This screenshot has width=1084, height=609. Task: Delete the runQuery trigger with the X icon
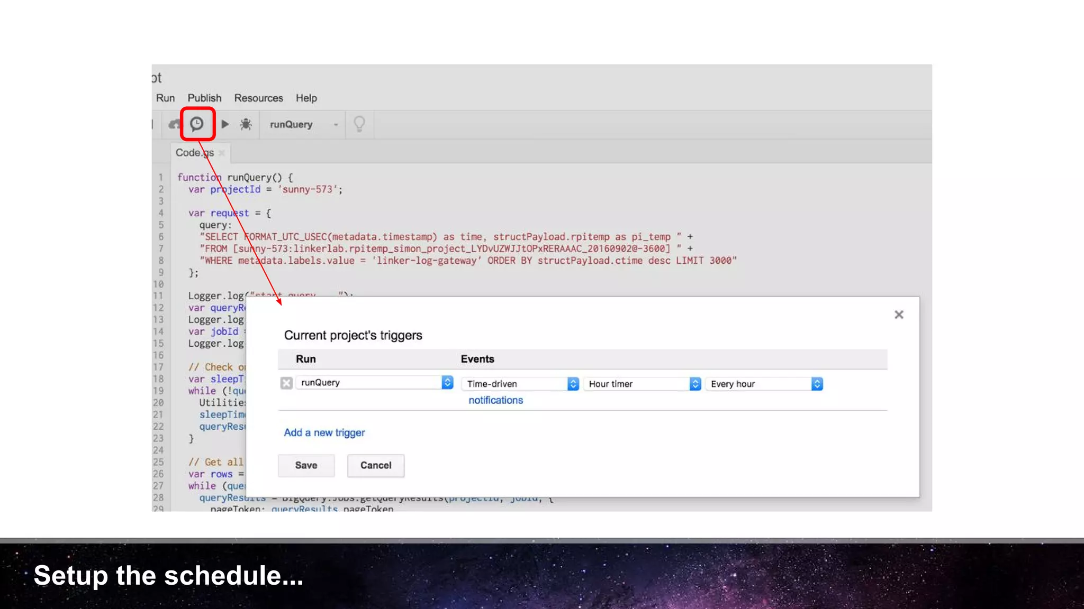tap(286, 383)
